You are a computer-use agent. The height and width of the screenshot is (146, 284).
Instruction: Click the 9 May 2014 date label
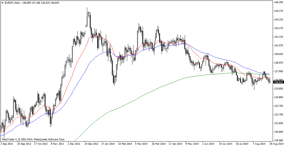click(x=192, y=144)
